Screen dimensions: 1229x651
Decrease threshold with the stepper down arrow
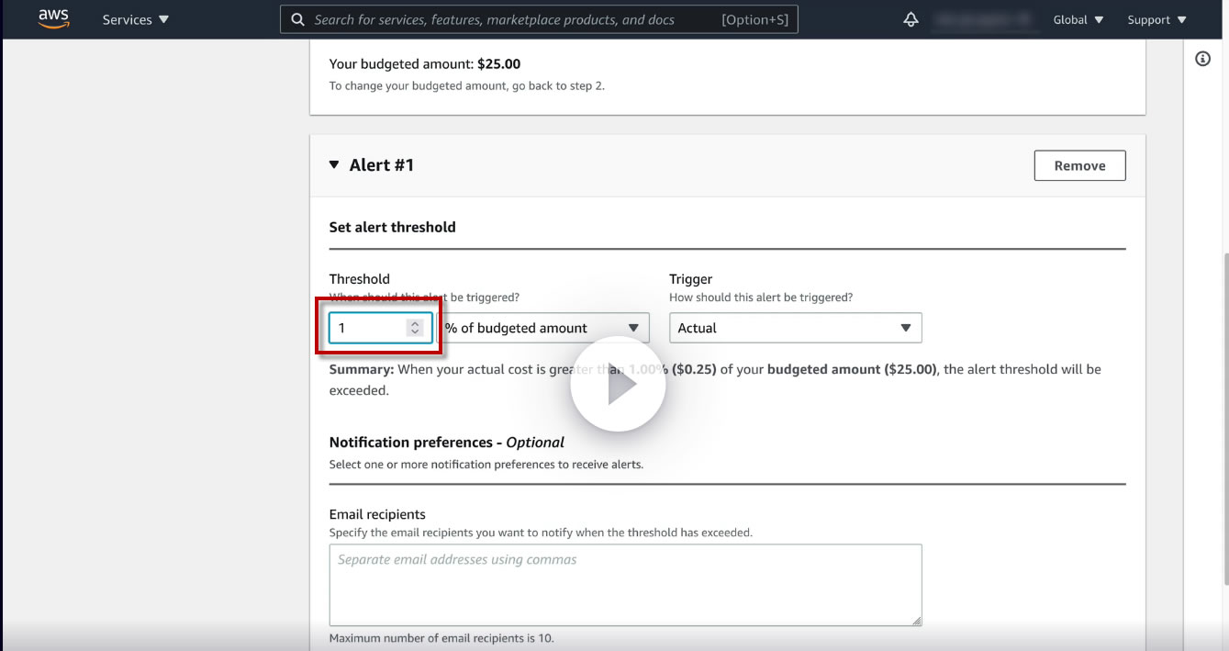click(415, 332)
